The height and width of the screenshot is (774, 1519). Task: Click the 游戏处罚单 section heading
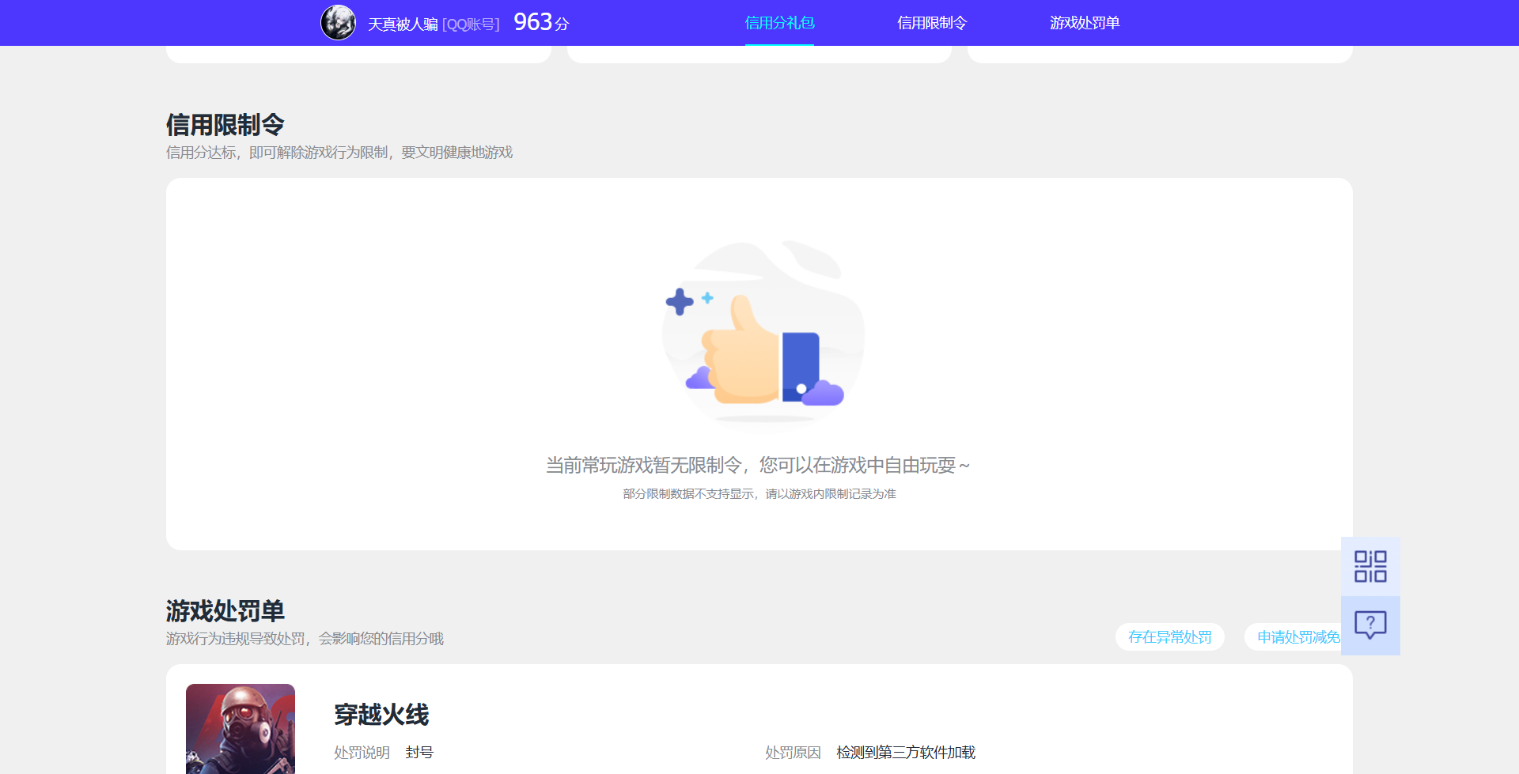click(225, 610)
